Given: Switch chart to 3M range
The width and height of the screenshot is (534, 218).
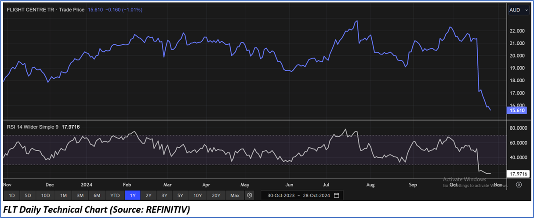Looking at the screenshot, I should coord(80,195).
